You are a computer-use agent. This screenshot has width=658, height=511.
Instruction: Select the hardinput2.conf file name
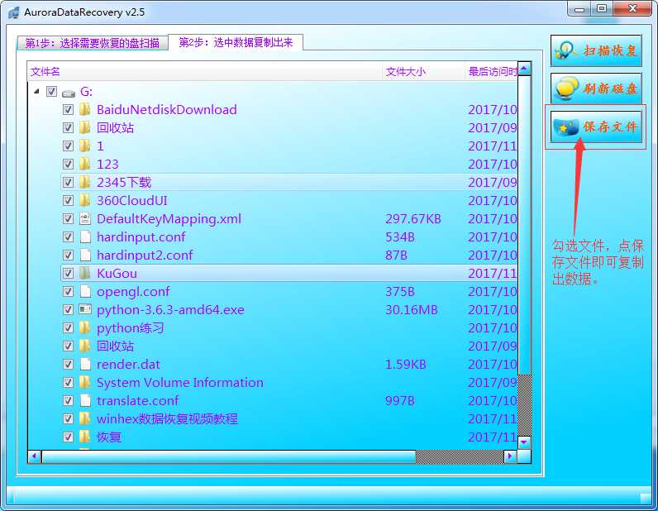145,255
